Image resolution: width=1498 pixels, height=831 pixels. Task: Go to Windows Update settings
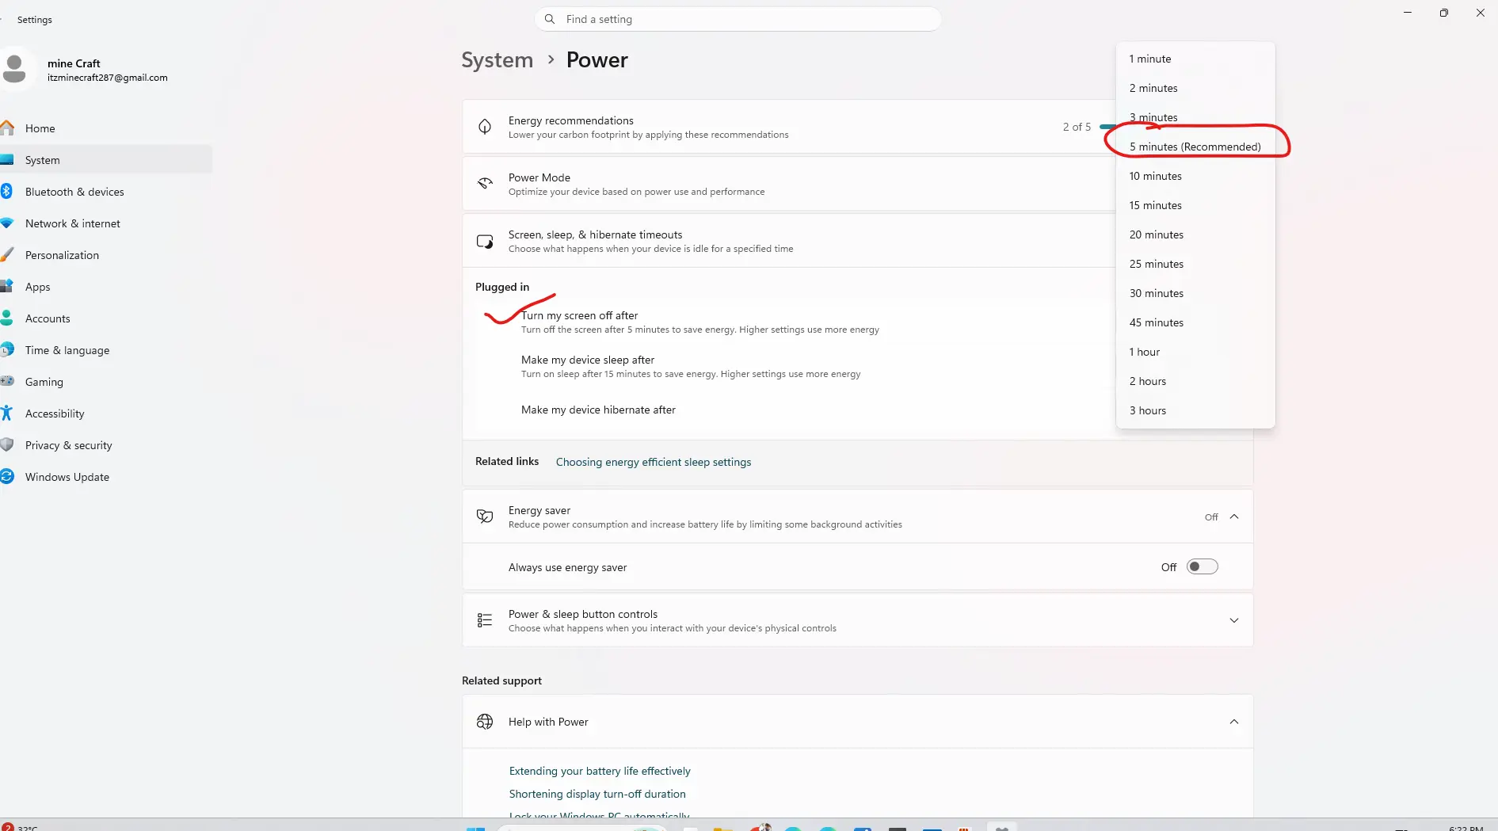(x=67, y=477)
